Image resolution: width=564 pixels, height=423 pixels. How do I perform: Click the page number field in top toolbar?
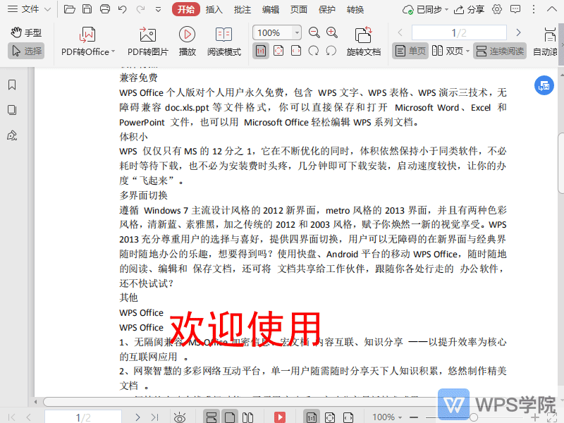[458, 32]
